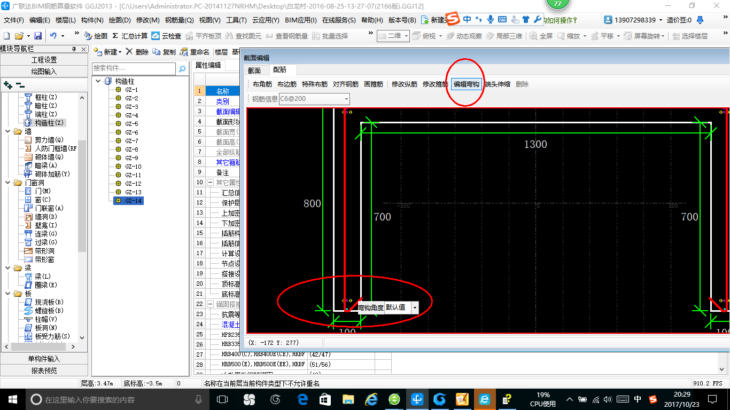Select GZ-1 component
The image size is (730, 410).
click(131, 90)
